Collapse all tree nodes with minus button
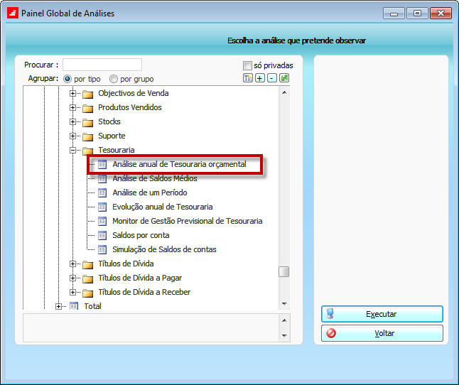 coord(271,78)
